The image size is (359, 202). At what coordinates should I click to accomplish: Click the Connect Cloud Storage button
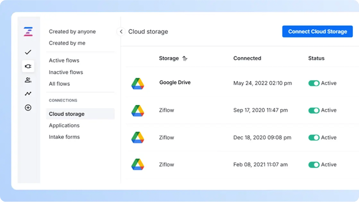click(317, 31)
